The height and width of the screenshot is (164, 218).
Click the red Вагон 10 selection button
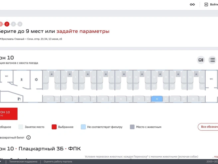pos(9,114)
